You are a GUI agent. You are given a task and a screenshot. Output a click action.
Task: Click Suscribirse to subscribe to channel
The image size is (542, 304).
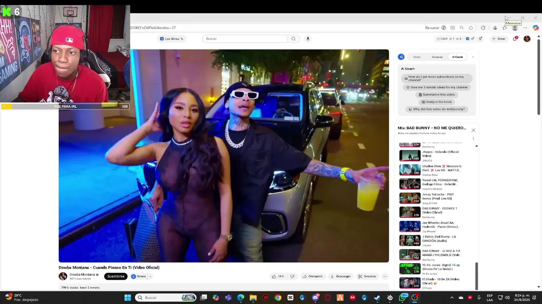coord(116,277)
